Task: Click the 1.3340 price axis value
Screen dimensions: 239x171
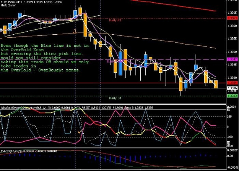Action: tap(232, 78)
